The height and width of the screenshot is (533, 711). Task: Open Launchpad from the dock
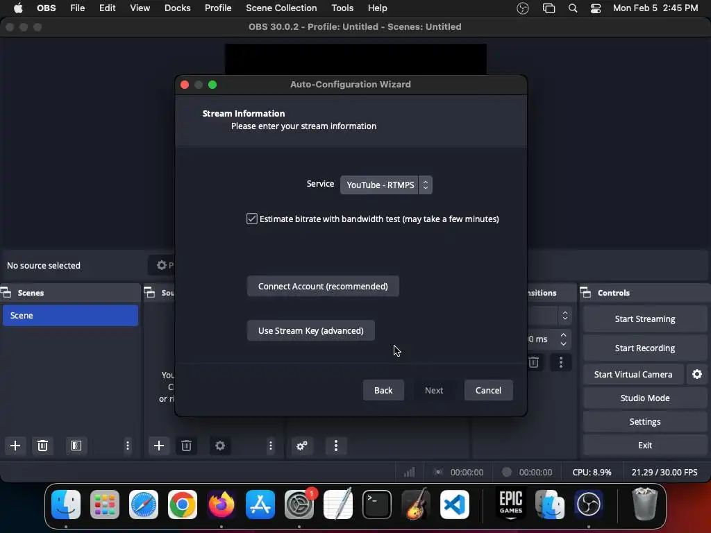tap(105, 505)
